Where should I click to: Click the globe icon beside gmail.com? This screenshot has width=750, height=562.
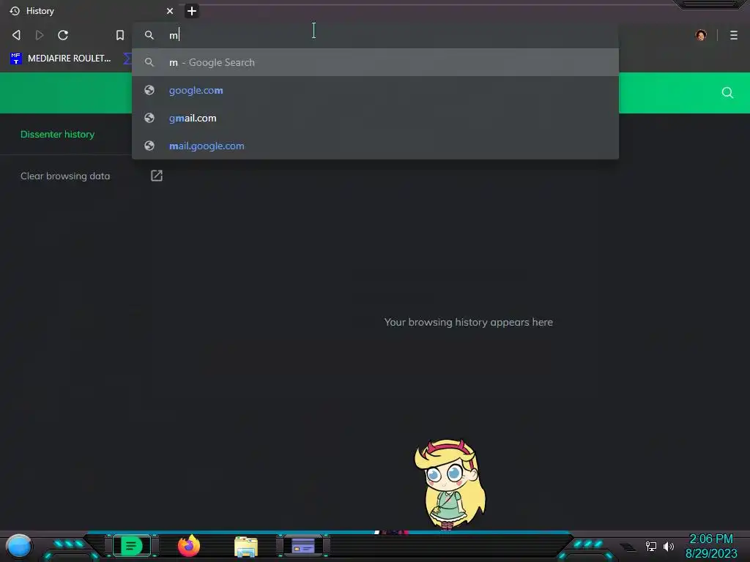coord(149,118)
